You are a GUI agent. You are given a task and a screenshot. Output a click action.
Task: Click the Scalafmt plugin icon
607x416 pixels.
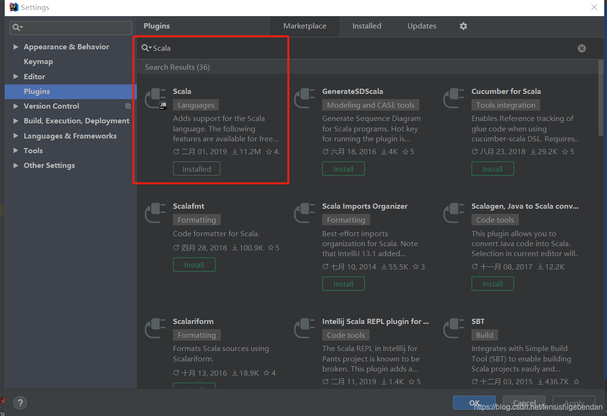pos(155,213)
